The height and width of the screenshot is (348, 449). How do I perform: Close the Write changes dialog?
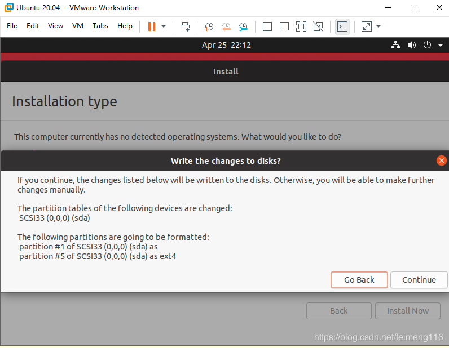coord(442,160)
